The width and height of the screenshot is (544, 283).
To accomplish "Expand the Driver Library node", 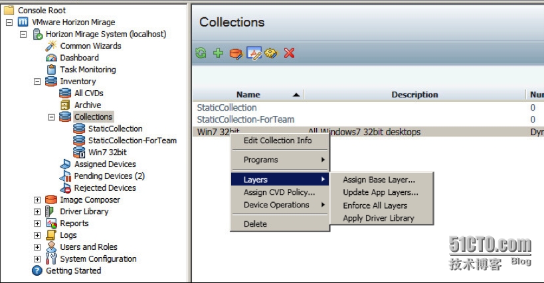I will pos(37,211).
